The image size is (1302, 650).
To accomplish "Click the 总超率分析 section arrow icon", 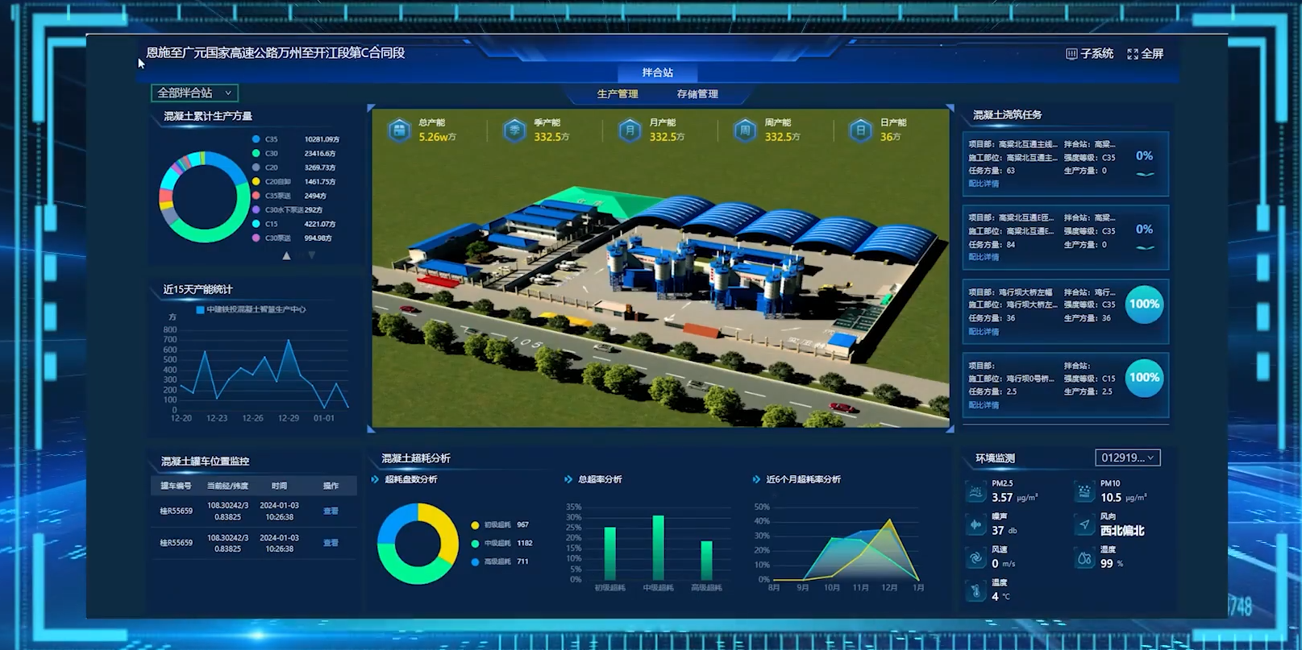I will click(568, 479).
